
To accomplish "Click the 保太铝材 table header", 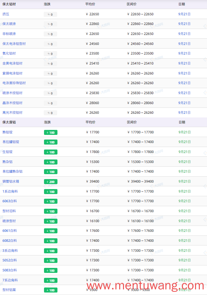I will 9,4.
